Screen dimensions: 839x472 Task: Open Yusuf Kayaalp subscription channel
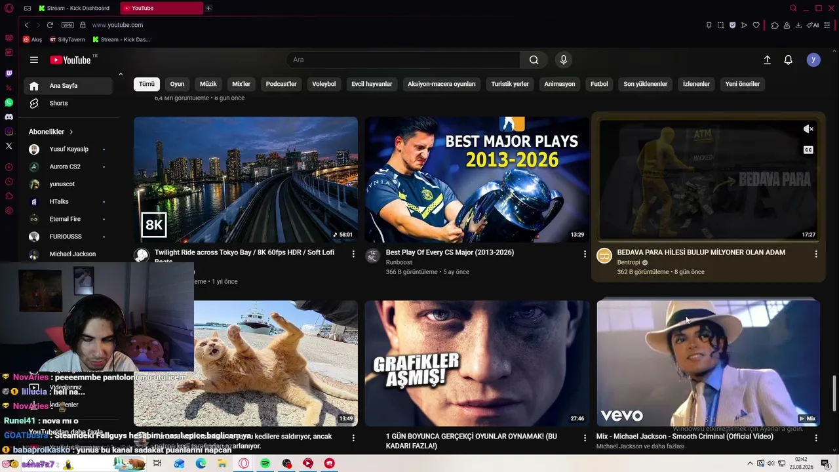(68, 149)
